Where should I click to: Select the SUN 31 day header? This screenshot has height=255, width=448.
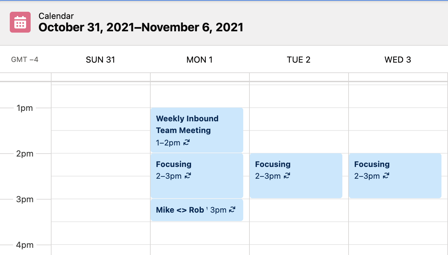point(100,60)
